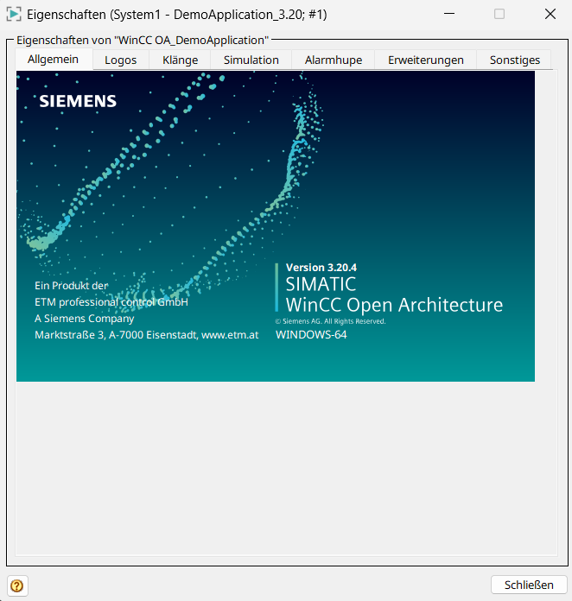572x601 pixels.
Task: Click the 'A Siemens Company' text
Action: click(x=85, y=319)
